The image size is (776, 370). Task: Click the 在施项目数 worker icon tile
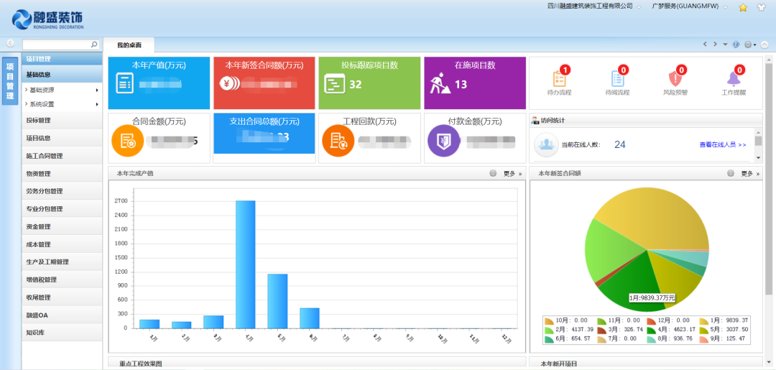pos(438,85)
